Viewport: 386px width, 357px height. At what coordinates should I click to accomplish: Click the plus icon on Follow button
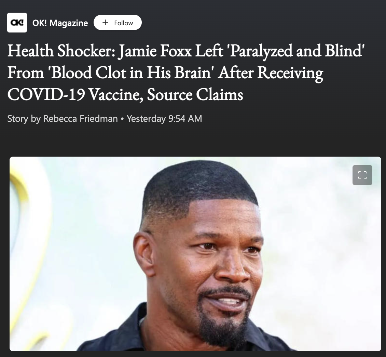105,23
